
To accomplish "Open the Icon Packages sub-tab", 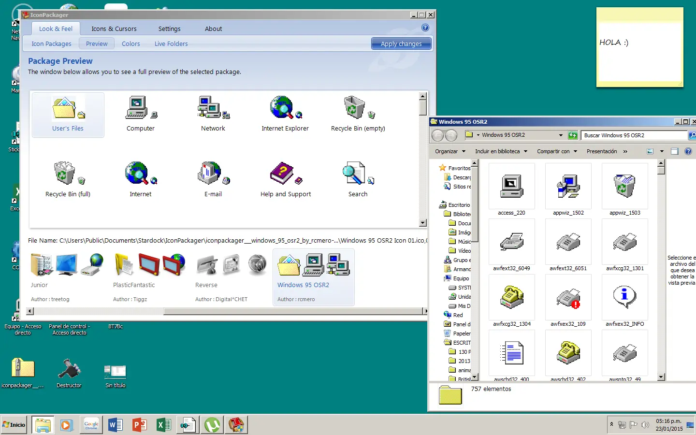I will 51,43.
